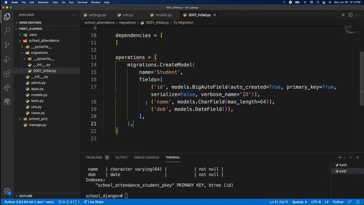Open macOS Spotlight search icon

coord(318,2)
